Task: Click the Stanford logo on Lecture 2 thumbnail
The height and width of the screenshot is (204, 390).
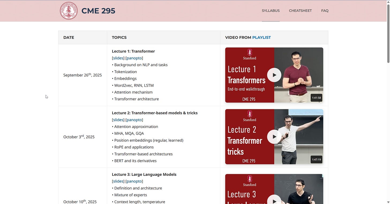Action: [250, 116]
